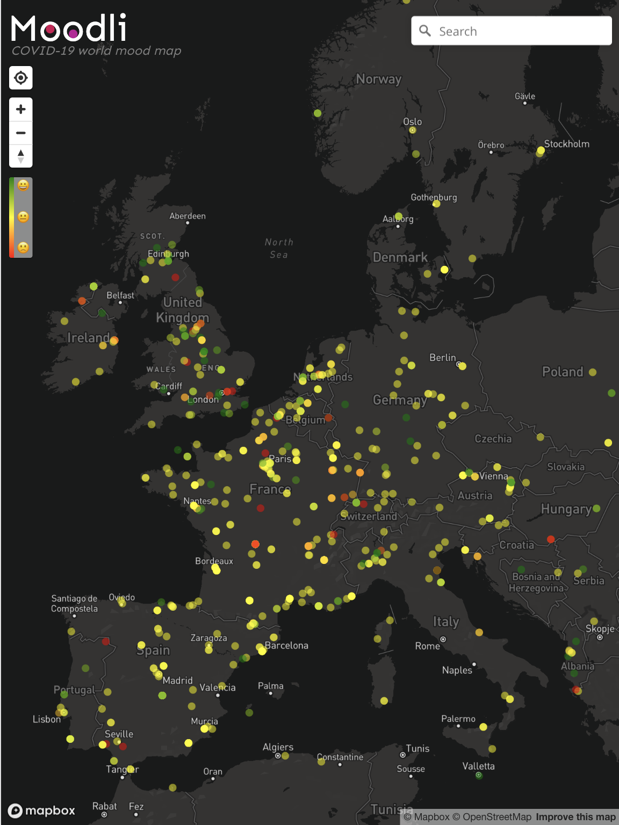Click the Hungary country label
The height and width of the screenshot is (825, 619).
pos(566,509)
